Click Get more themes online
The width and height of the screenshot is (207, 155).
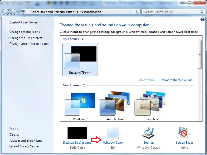click(176, 80)
